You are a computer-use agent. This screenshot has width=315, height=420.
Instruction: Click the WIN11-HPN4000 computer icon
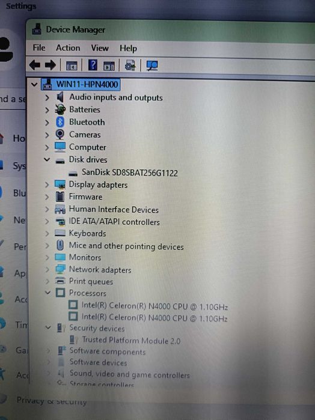click(x=47, y=84)
